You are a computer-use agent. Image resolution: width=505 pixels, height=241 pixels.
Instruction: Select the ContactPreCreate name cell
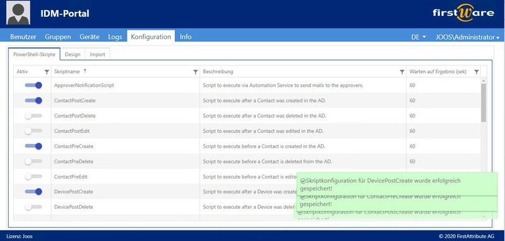125,146
